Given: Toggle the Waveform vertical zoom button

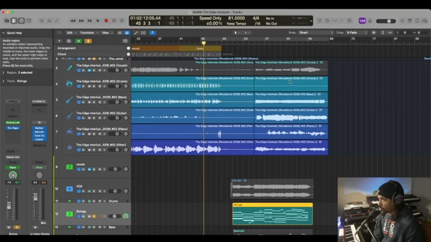Looking at the screenshot, I should point(374,33).
